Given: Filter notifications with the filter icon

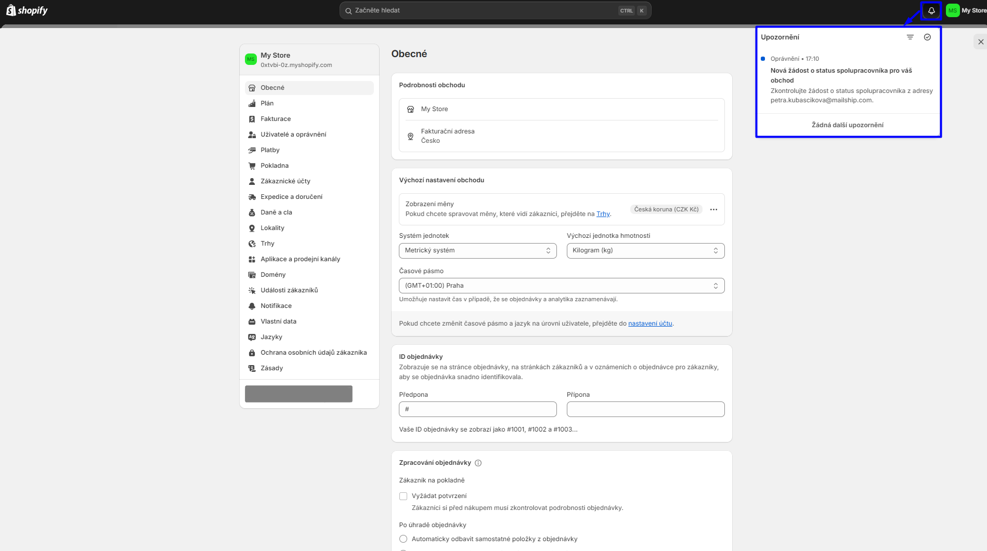Looking at the screenshot, I should (910, 37).
